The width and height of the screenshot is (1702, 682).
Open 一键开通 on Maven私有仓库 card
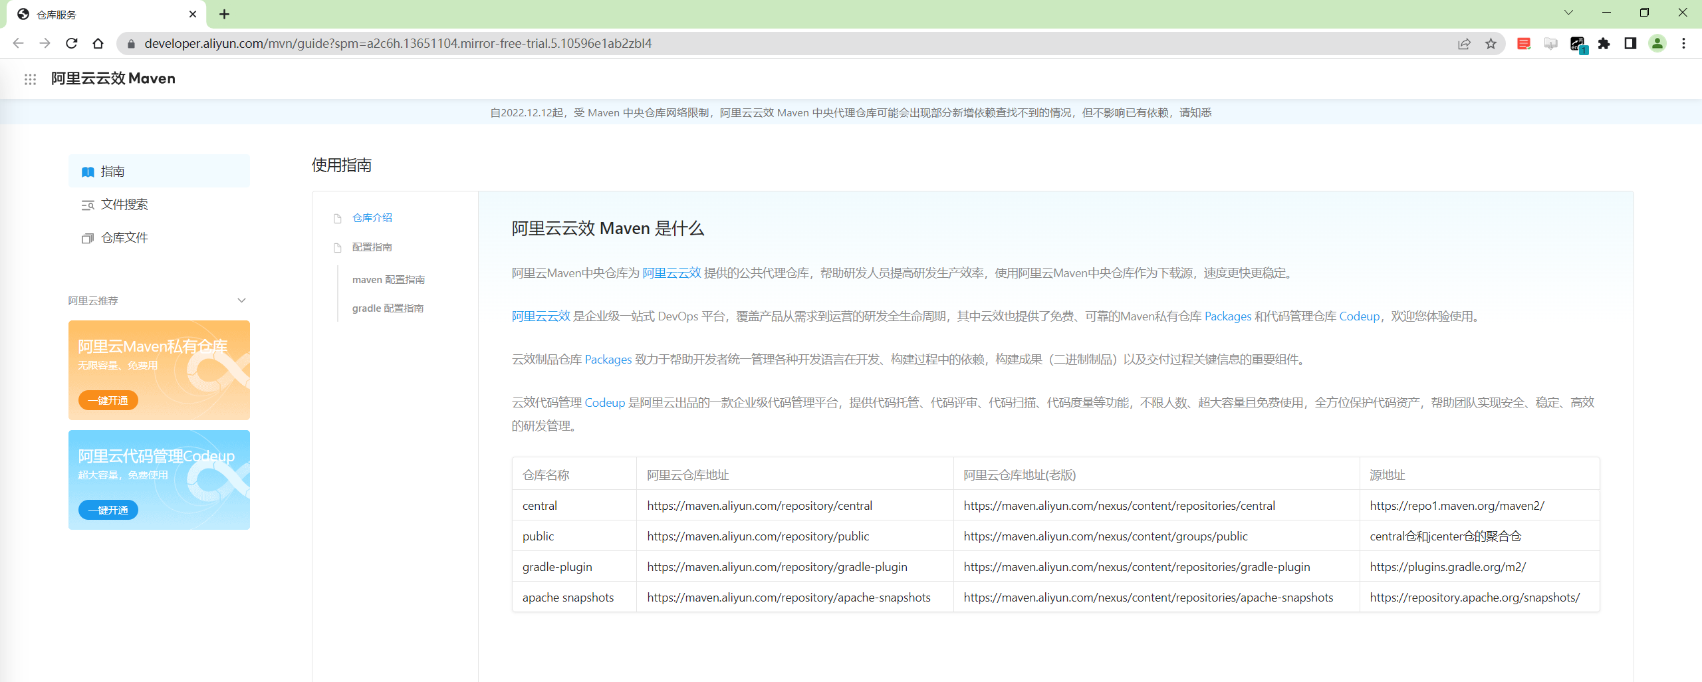tap(108, 401)
